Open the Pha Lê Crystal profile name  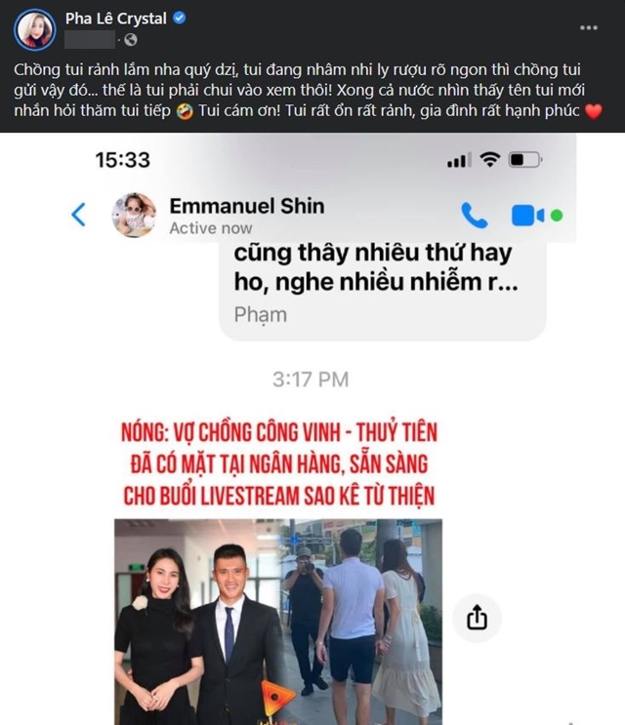pos(115,19)
